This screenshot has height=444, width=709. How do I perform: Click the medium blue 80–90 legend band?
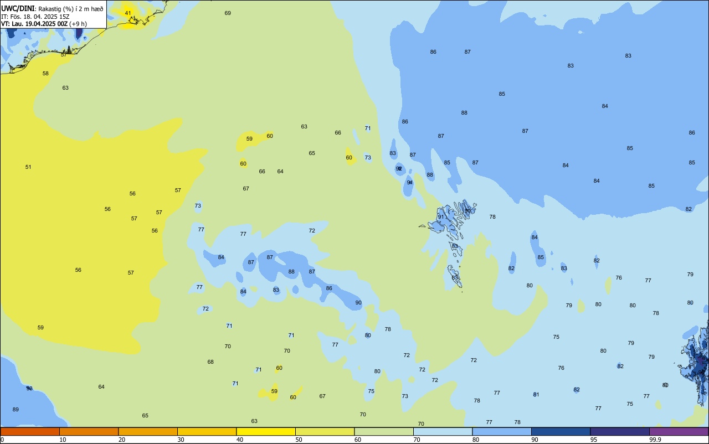click(x=502, y=431)
